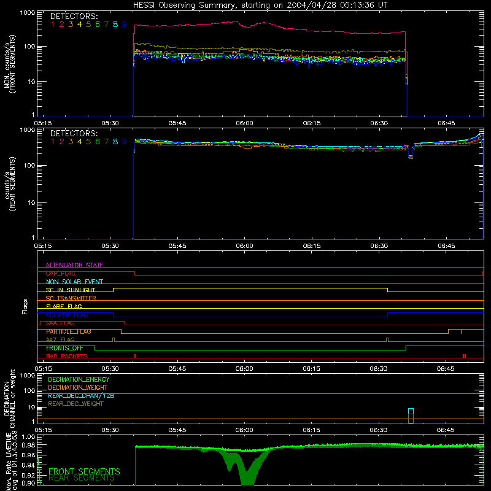Click the DECIMATION_WEIGHT legend label
This screenshot has height=491, width=491.
coord(78,387)
